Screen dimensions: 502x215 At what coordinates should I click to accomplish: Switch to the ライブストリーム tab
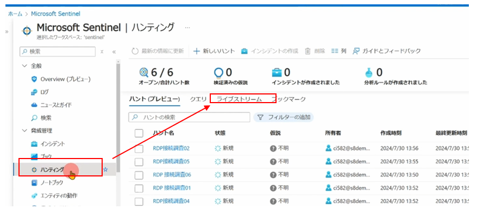coord(239,99)
